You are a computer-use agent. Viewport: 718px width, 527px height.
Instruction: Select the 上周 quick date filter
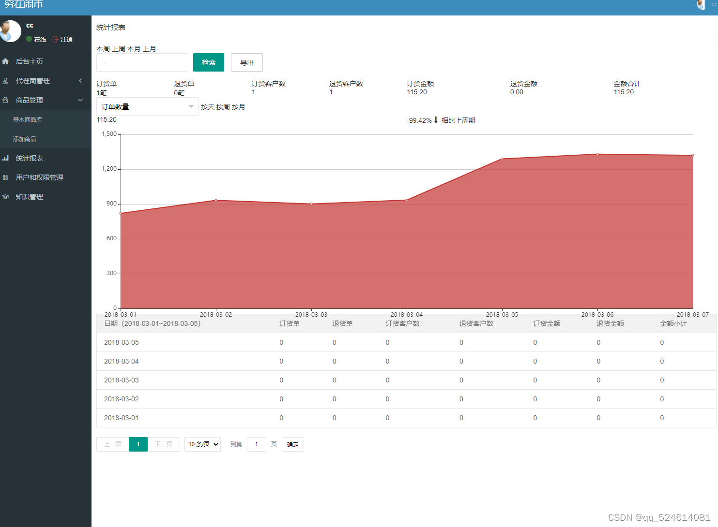119,49
